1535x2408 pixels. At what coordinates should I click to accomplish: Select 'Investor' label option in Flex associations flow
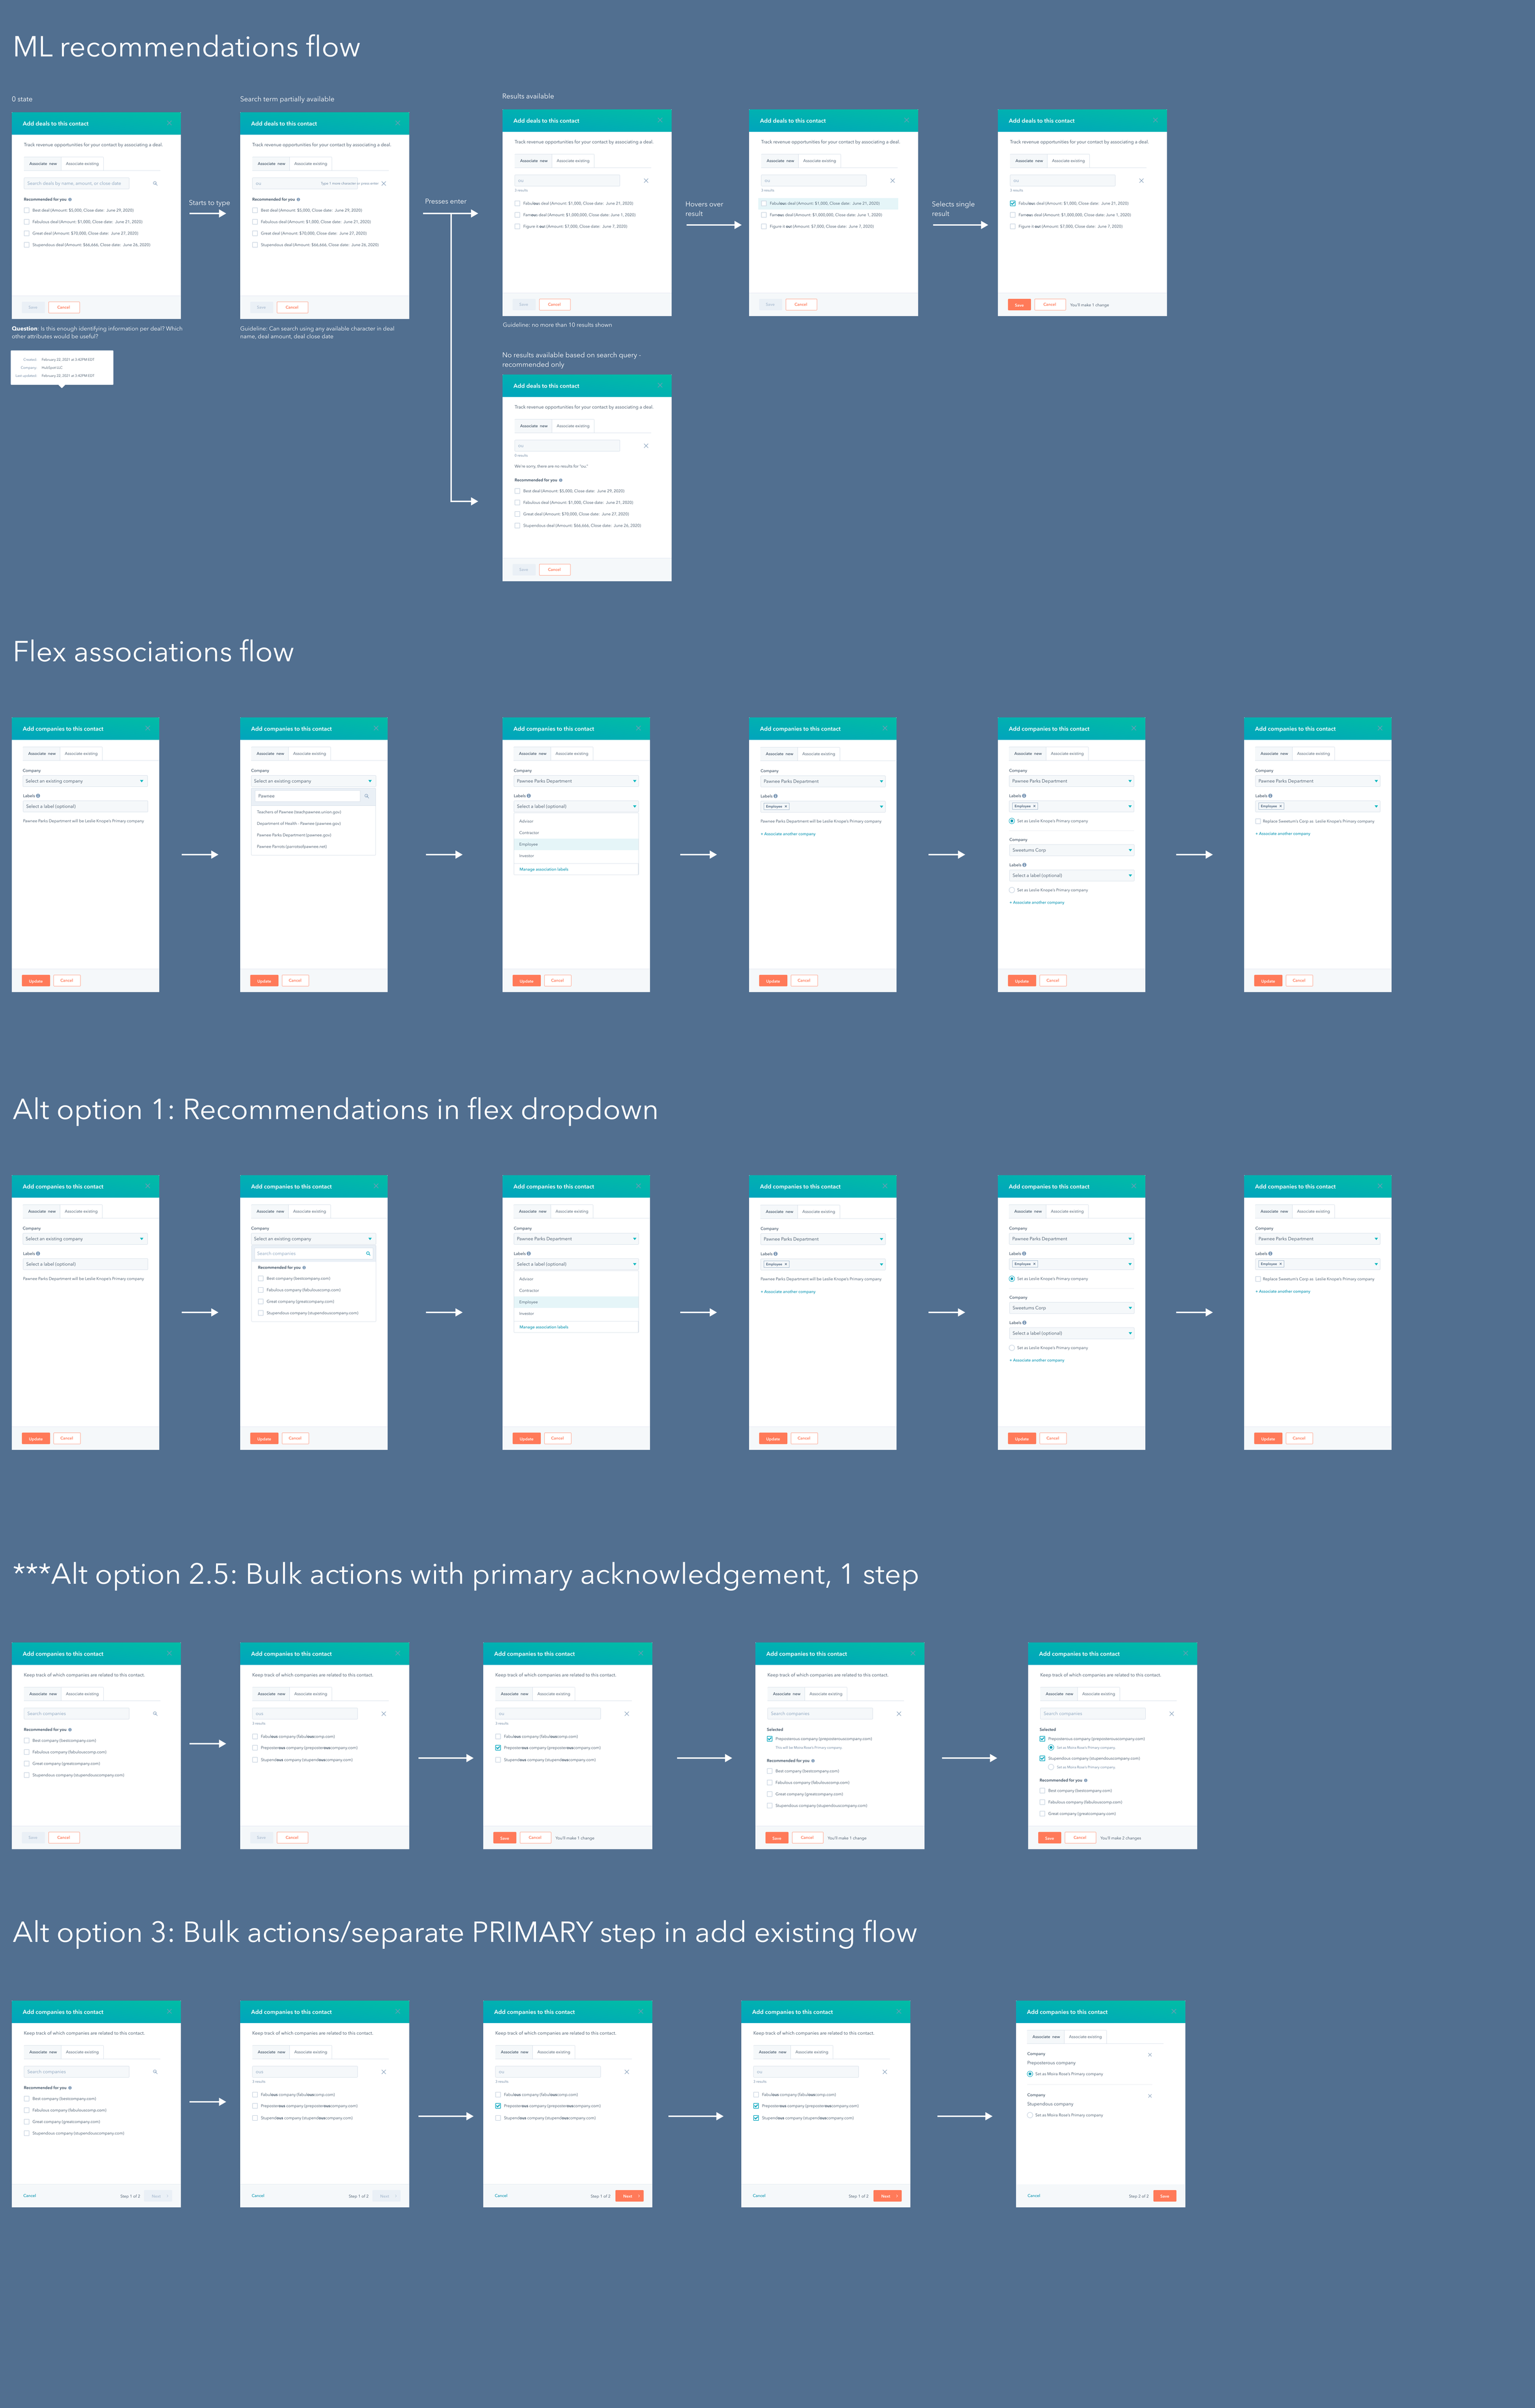(527, 856)
